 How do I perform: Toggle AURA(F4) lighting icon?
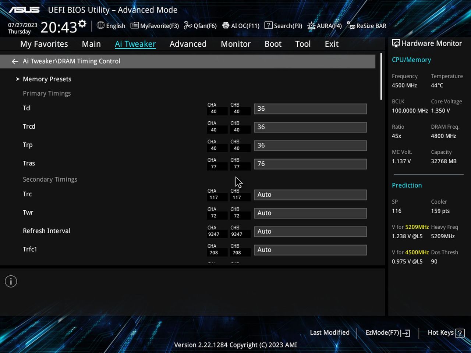point(311,26)
